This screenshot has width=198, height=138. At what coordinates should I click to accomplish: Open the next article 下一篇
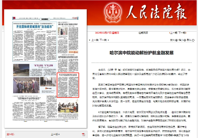coord(104,40)
